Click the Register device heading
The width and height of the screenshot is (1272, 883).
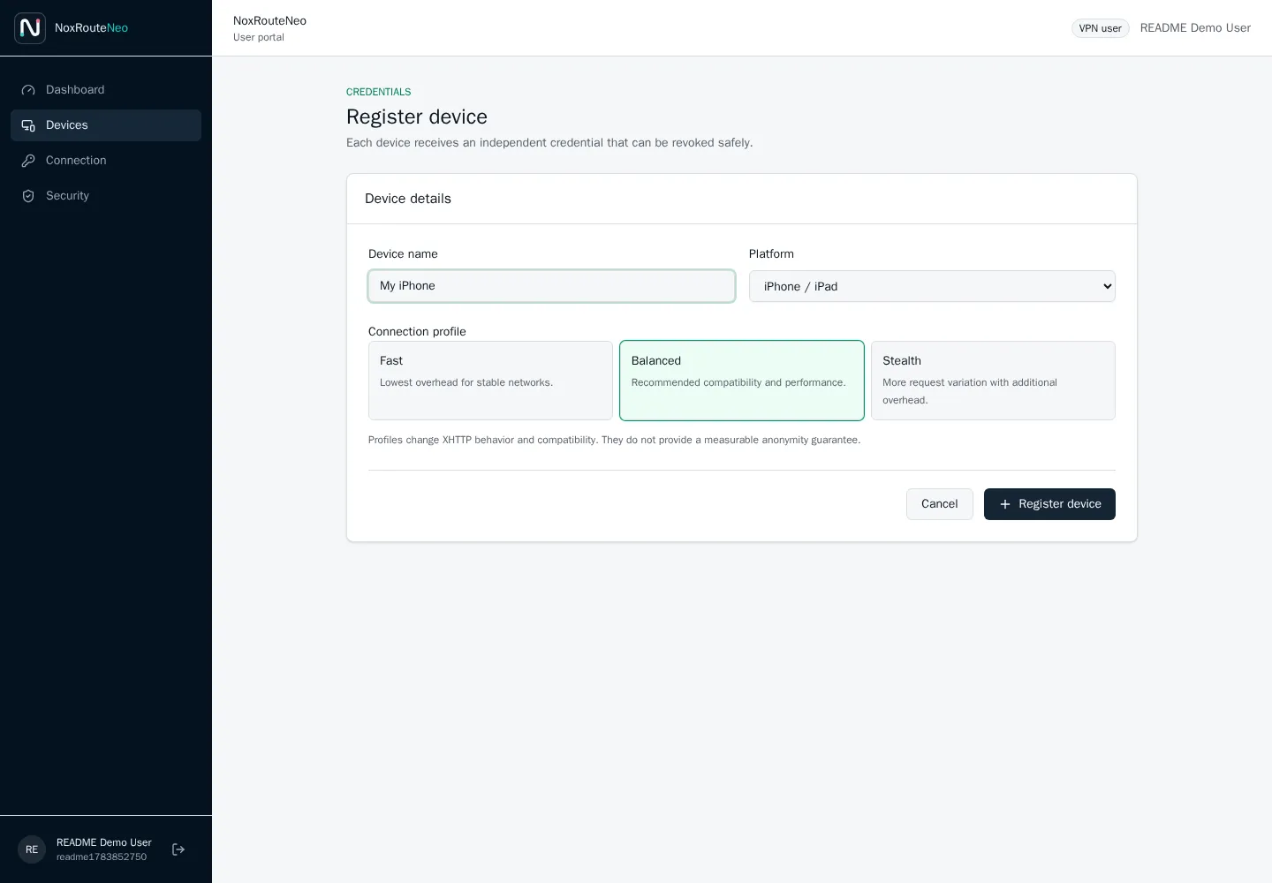417,117
